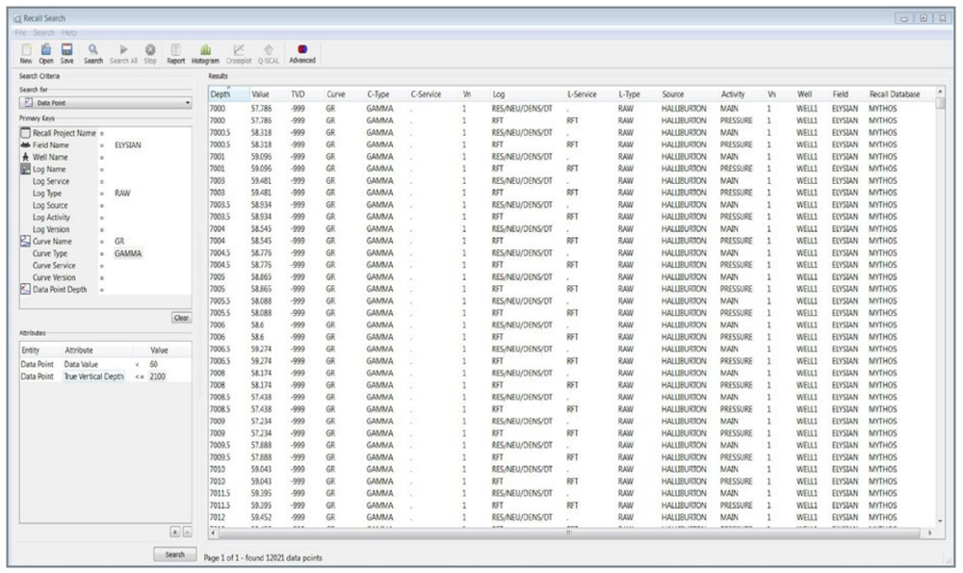
Task: Click the Field Name key icon
Action: (x=25, y=145)
